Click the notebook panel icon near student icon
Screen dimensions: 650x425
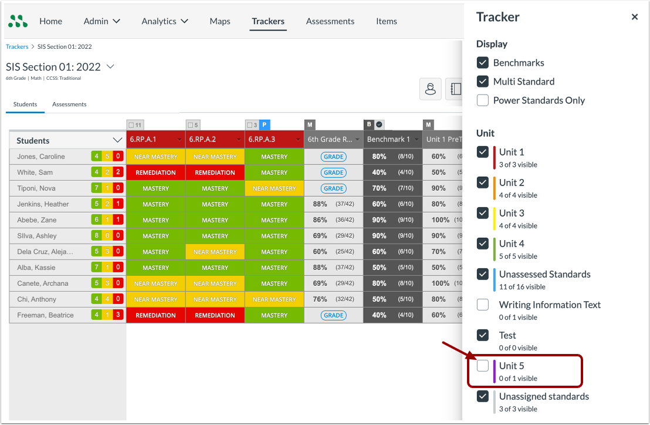(x=455, y=89)
